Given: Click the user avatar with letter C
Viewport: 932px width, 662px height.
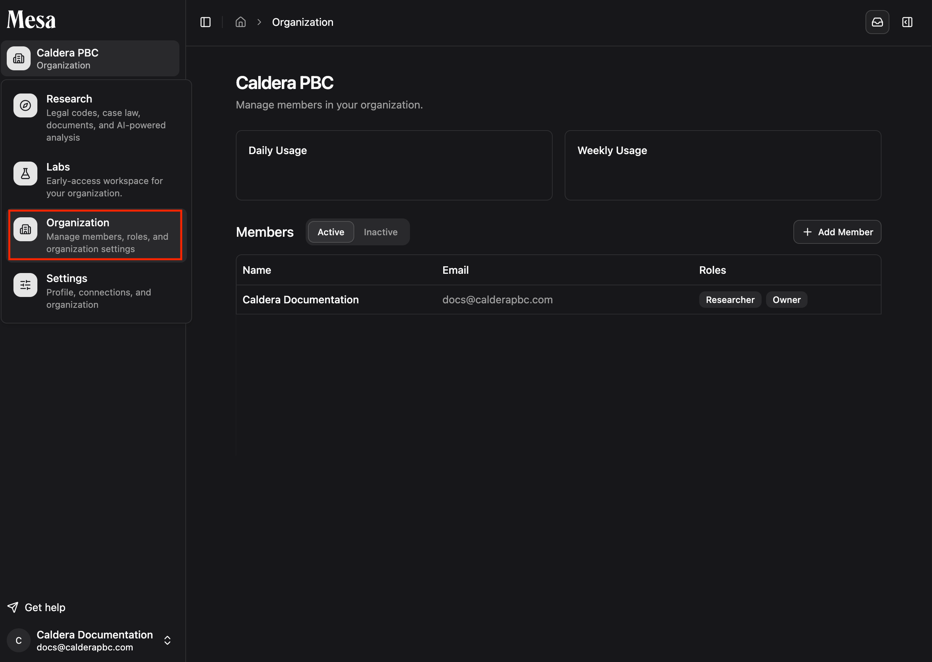Looking at the screenshot, I should pyautogui.click(x=19, y=640).
